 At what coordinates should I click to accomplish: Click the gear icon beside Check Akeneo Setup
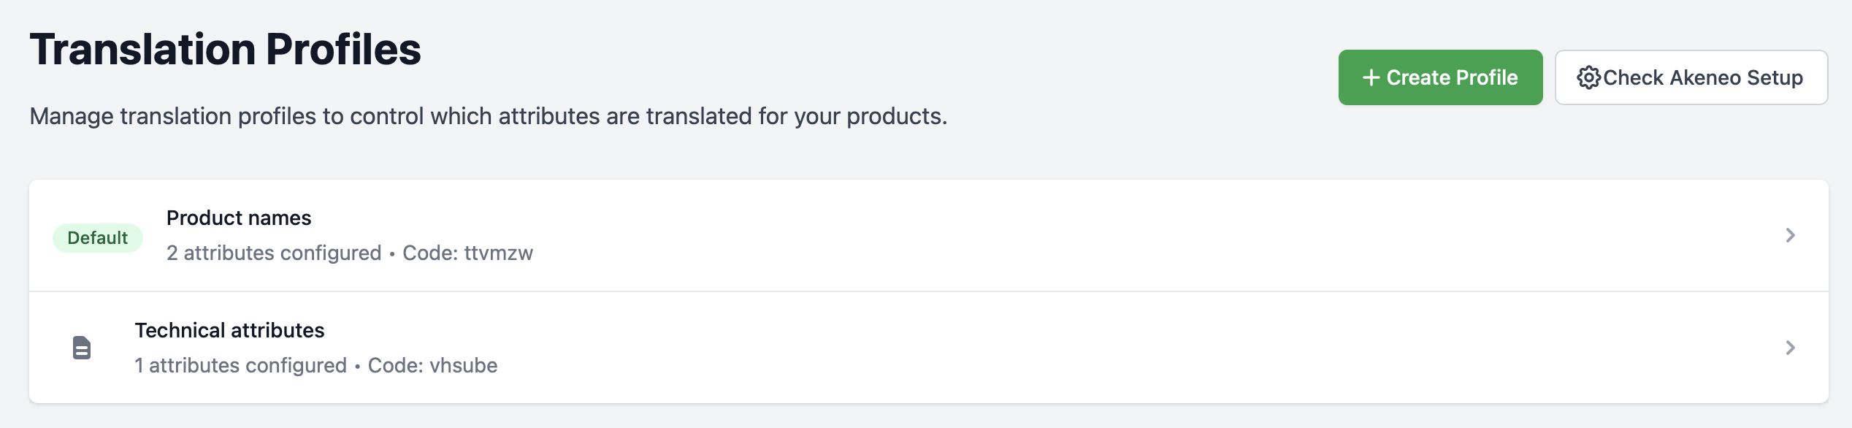[x=1588, y=77]
